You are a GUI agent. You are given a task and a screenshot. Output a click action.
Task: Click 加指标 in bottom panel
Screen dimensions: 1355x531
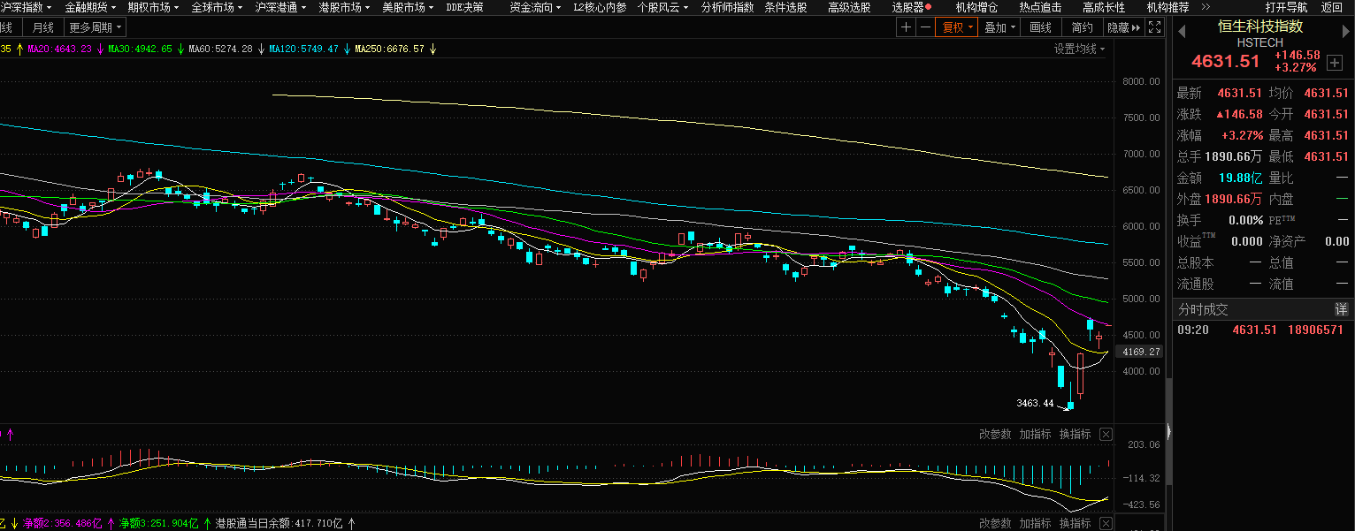pos(1035,523)
